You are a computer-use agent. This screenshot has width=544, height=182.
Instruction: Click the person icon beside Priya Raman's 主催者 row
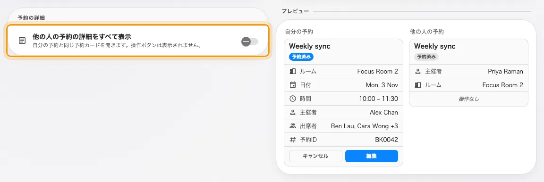coord(418,71)
